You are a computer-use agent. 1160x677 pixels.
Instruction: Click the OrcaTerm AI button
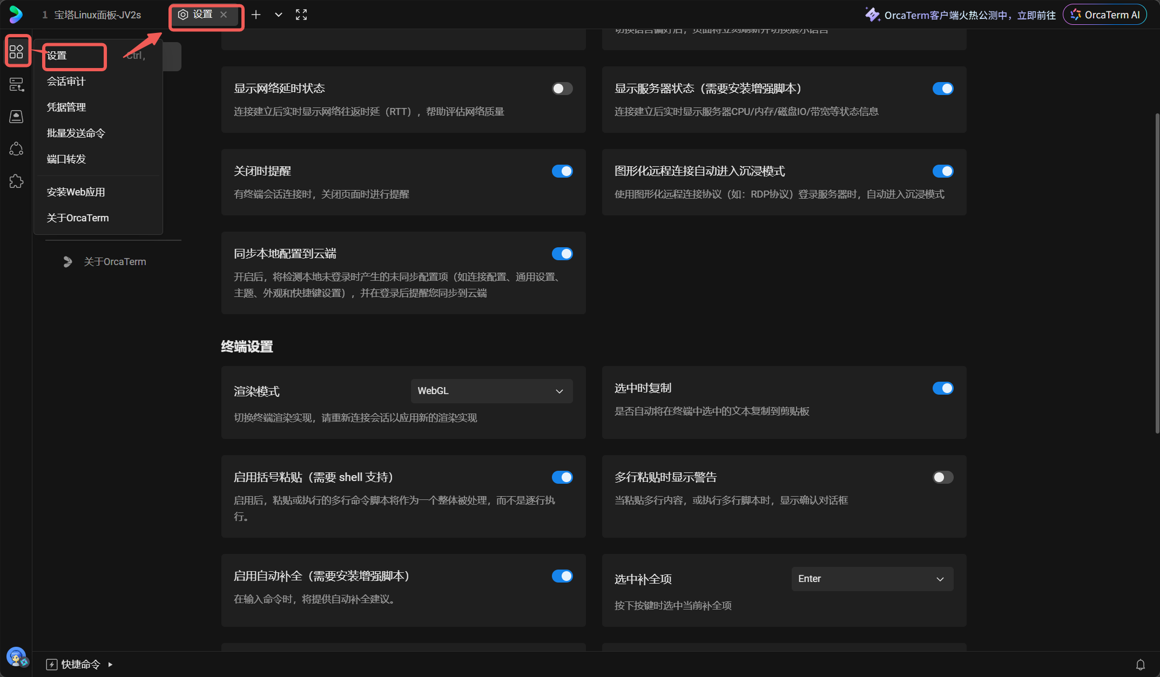(x=1105, y=15)
